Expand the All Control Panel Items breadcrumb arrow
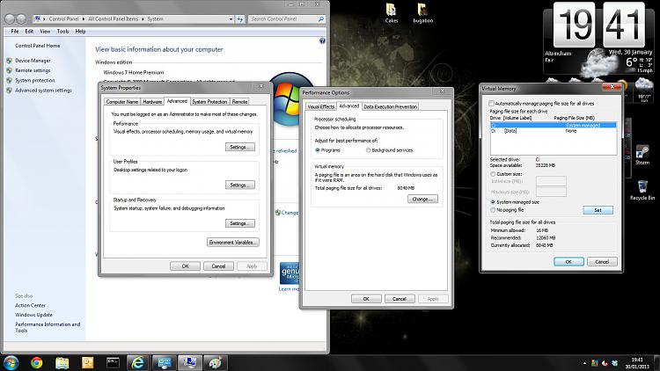This screenshot has height=371, width=660. pos(143,19)
